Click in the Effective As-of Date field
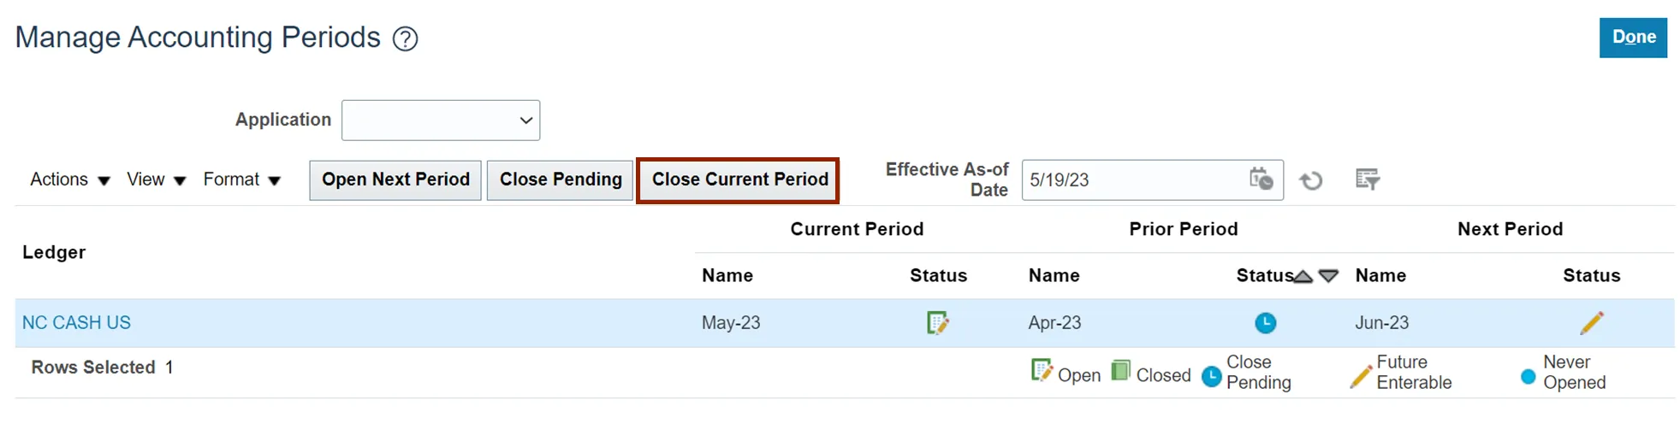 (1130, 180)
